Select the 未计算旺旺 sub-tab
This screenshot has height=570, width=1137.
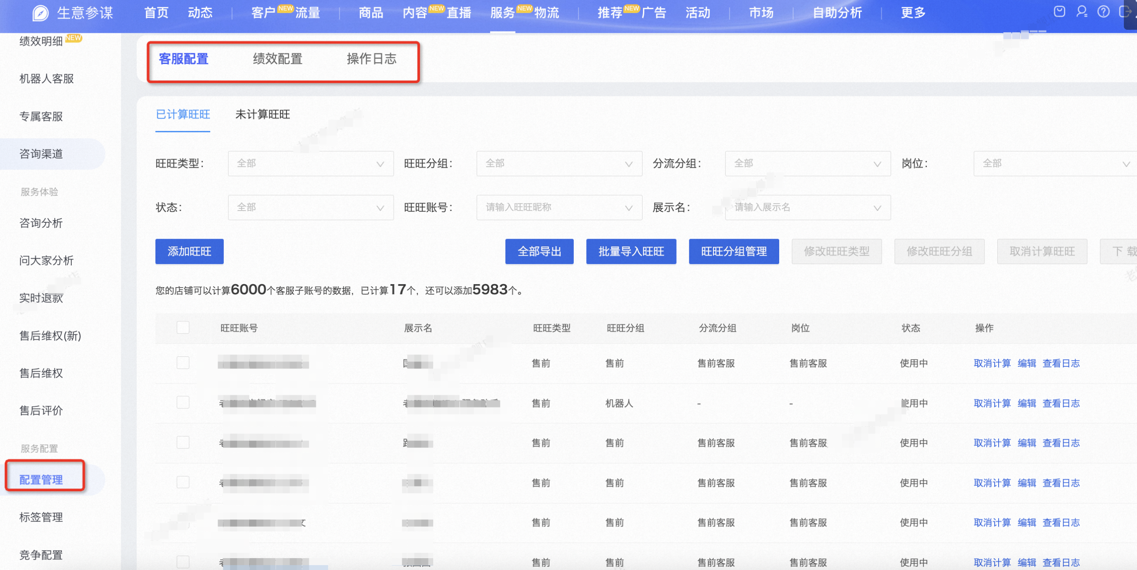pos(263,115)
